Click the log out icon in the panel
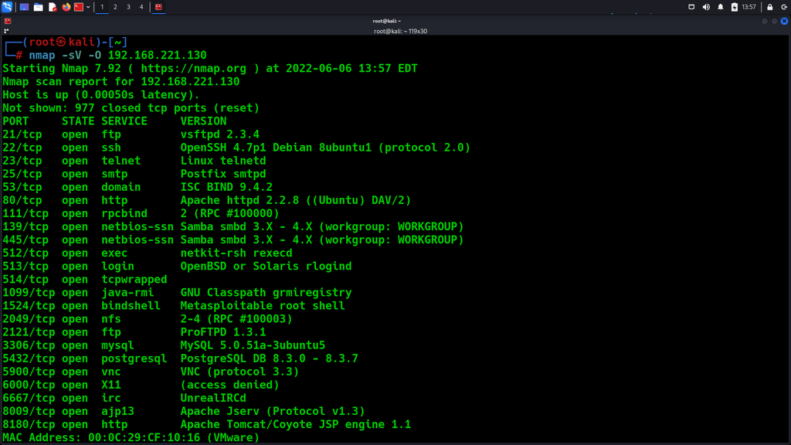 783,7
